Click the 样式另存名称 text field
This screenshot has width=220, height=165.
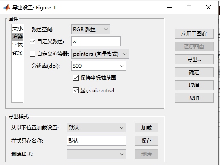97,141
